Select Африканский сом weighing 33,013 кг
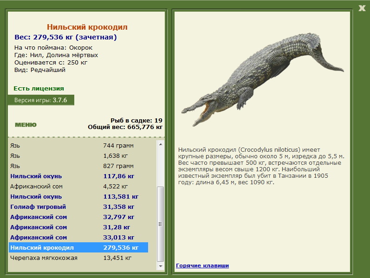Image resolution: width=370 pixels, height=278 pixels. tap(78, 238)
